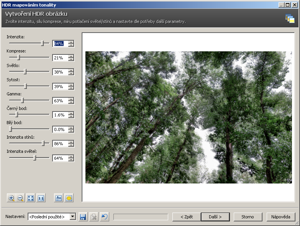Go back with the < Zpět button
This screenshot has height=226, width=300.
click(x=186, y=217)
